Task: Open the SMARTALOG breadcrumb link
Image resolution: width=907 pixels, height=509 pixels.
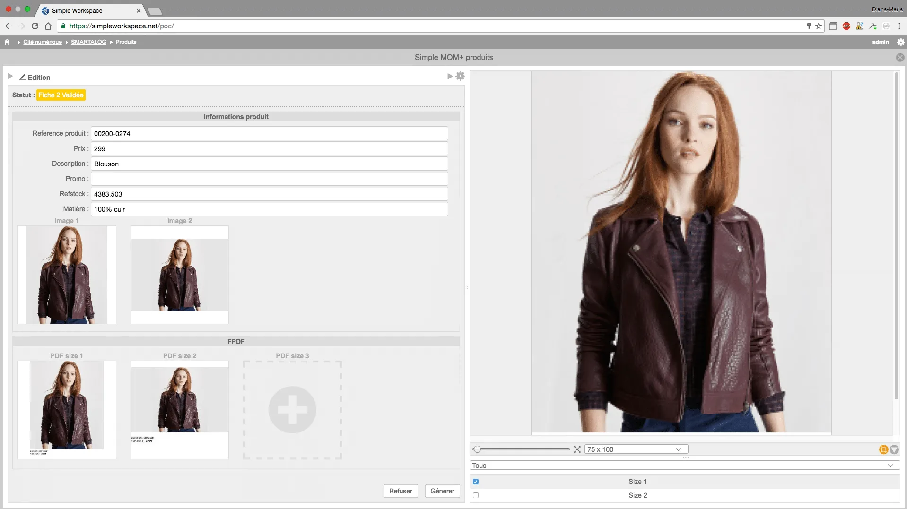Action: (88, 42)
